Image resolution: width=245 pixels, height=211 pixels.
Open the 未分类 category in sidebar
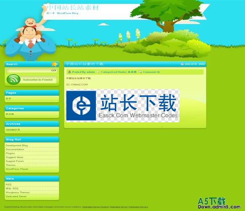click(x=10, y=114)
